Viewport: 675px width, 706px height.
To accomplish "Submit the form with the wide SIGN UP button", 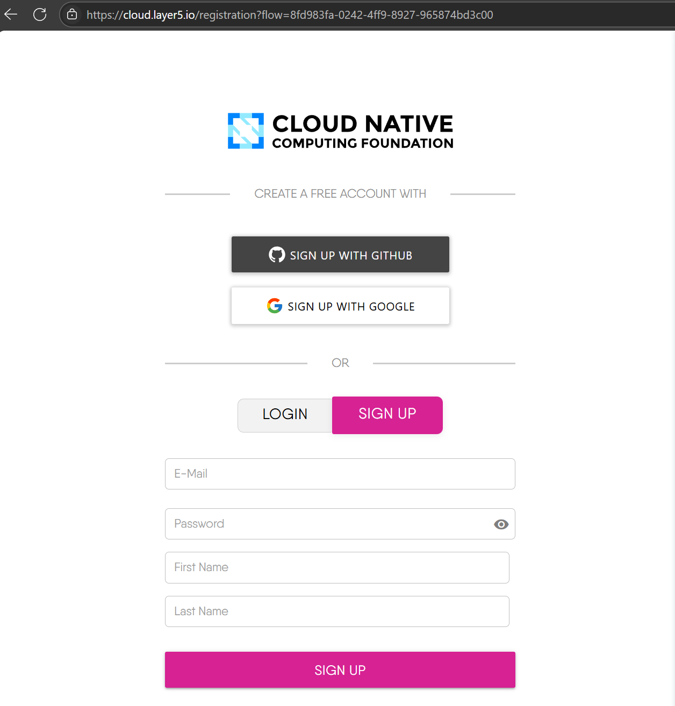I will [340, 670].
